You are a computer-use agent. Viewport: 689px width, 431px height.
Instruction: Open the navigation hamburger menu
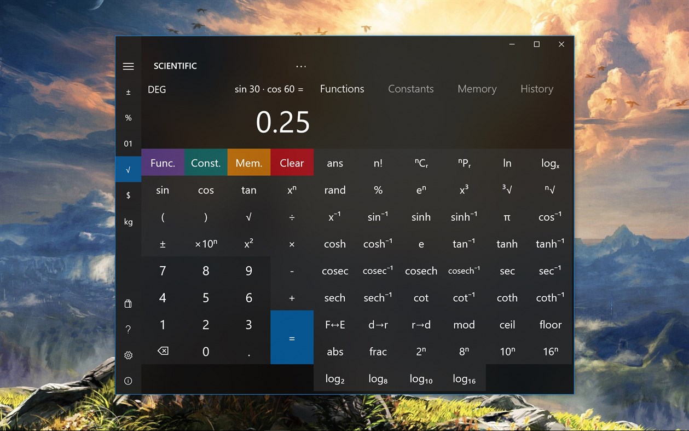[x=128, y=66]
